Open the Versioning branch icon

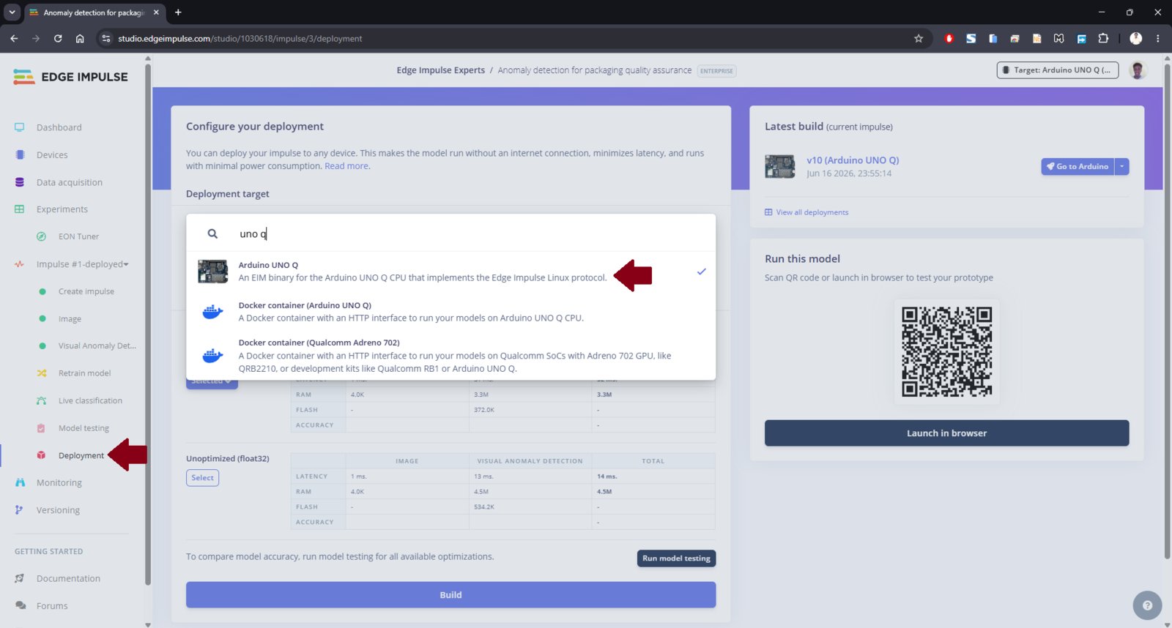[x=20, y=510]
